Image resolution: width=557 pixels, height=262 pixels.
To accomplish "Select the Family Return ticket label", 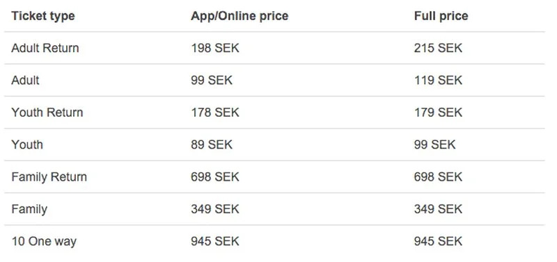I will pyautogui.click(x=49, y=177).
